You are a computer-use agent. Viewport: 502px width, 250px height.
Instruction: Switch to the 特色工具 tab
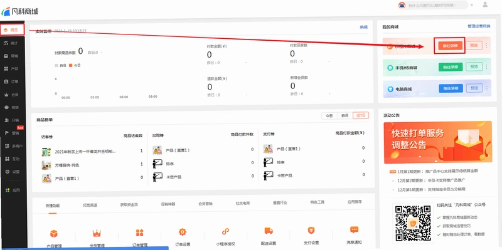point(318,202)
